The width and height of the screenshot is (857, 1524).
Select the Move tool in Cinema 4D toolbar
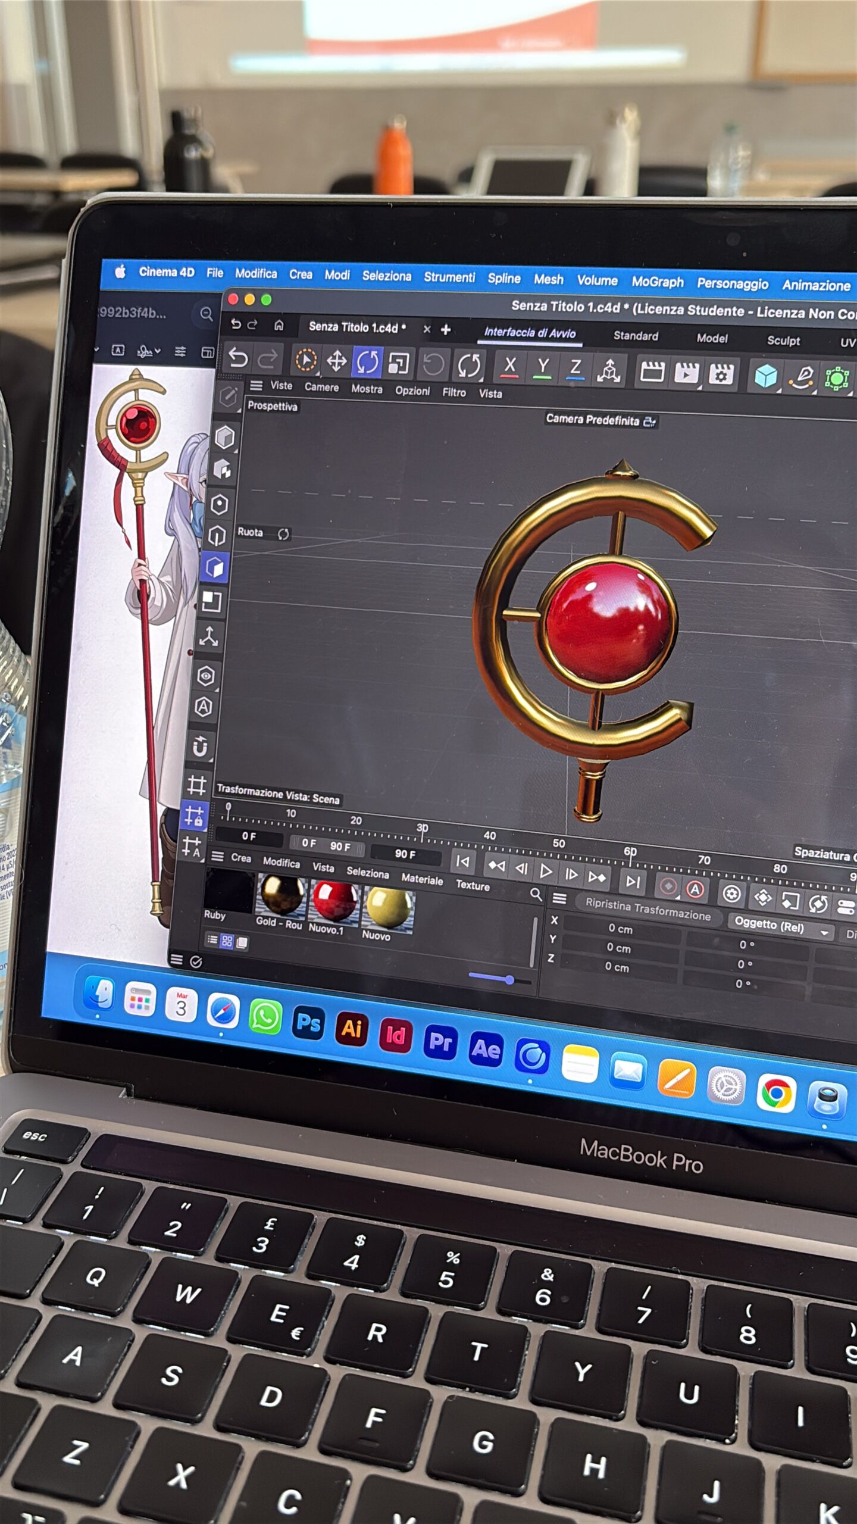(337, 361)
